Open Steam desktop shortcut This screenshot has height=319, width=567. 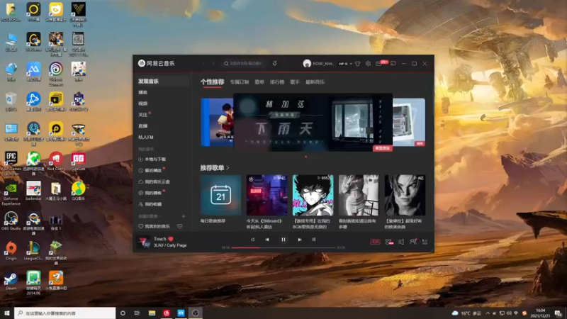pos(11,281)
